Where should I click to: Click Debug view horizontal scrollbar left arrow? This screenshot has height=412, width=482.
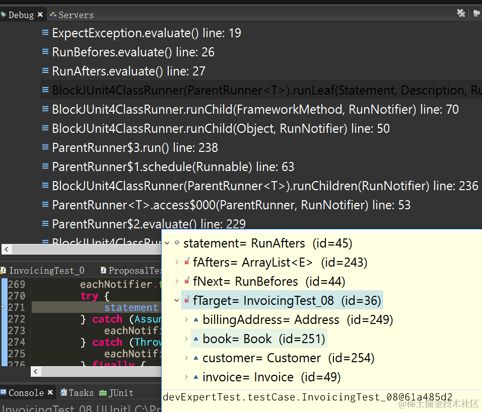pyautogui.click(x=7, y=250)
